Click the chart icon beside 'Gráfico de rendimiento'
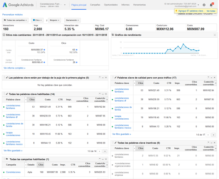The width and height of the screenshot is (219, 179). [x=113, y=35]
